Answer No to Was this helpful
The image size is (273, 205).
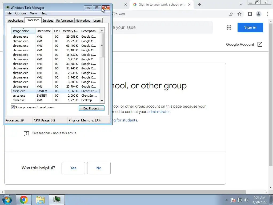(x=99, y=168)
